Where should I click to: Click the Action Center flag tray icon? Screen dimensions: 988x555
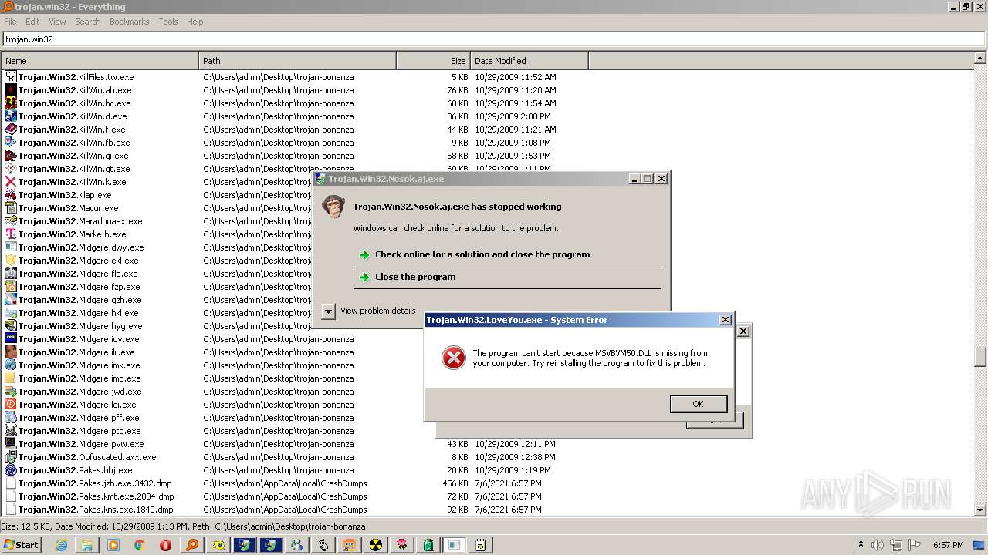coord(915,545)
